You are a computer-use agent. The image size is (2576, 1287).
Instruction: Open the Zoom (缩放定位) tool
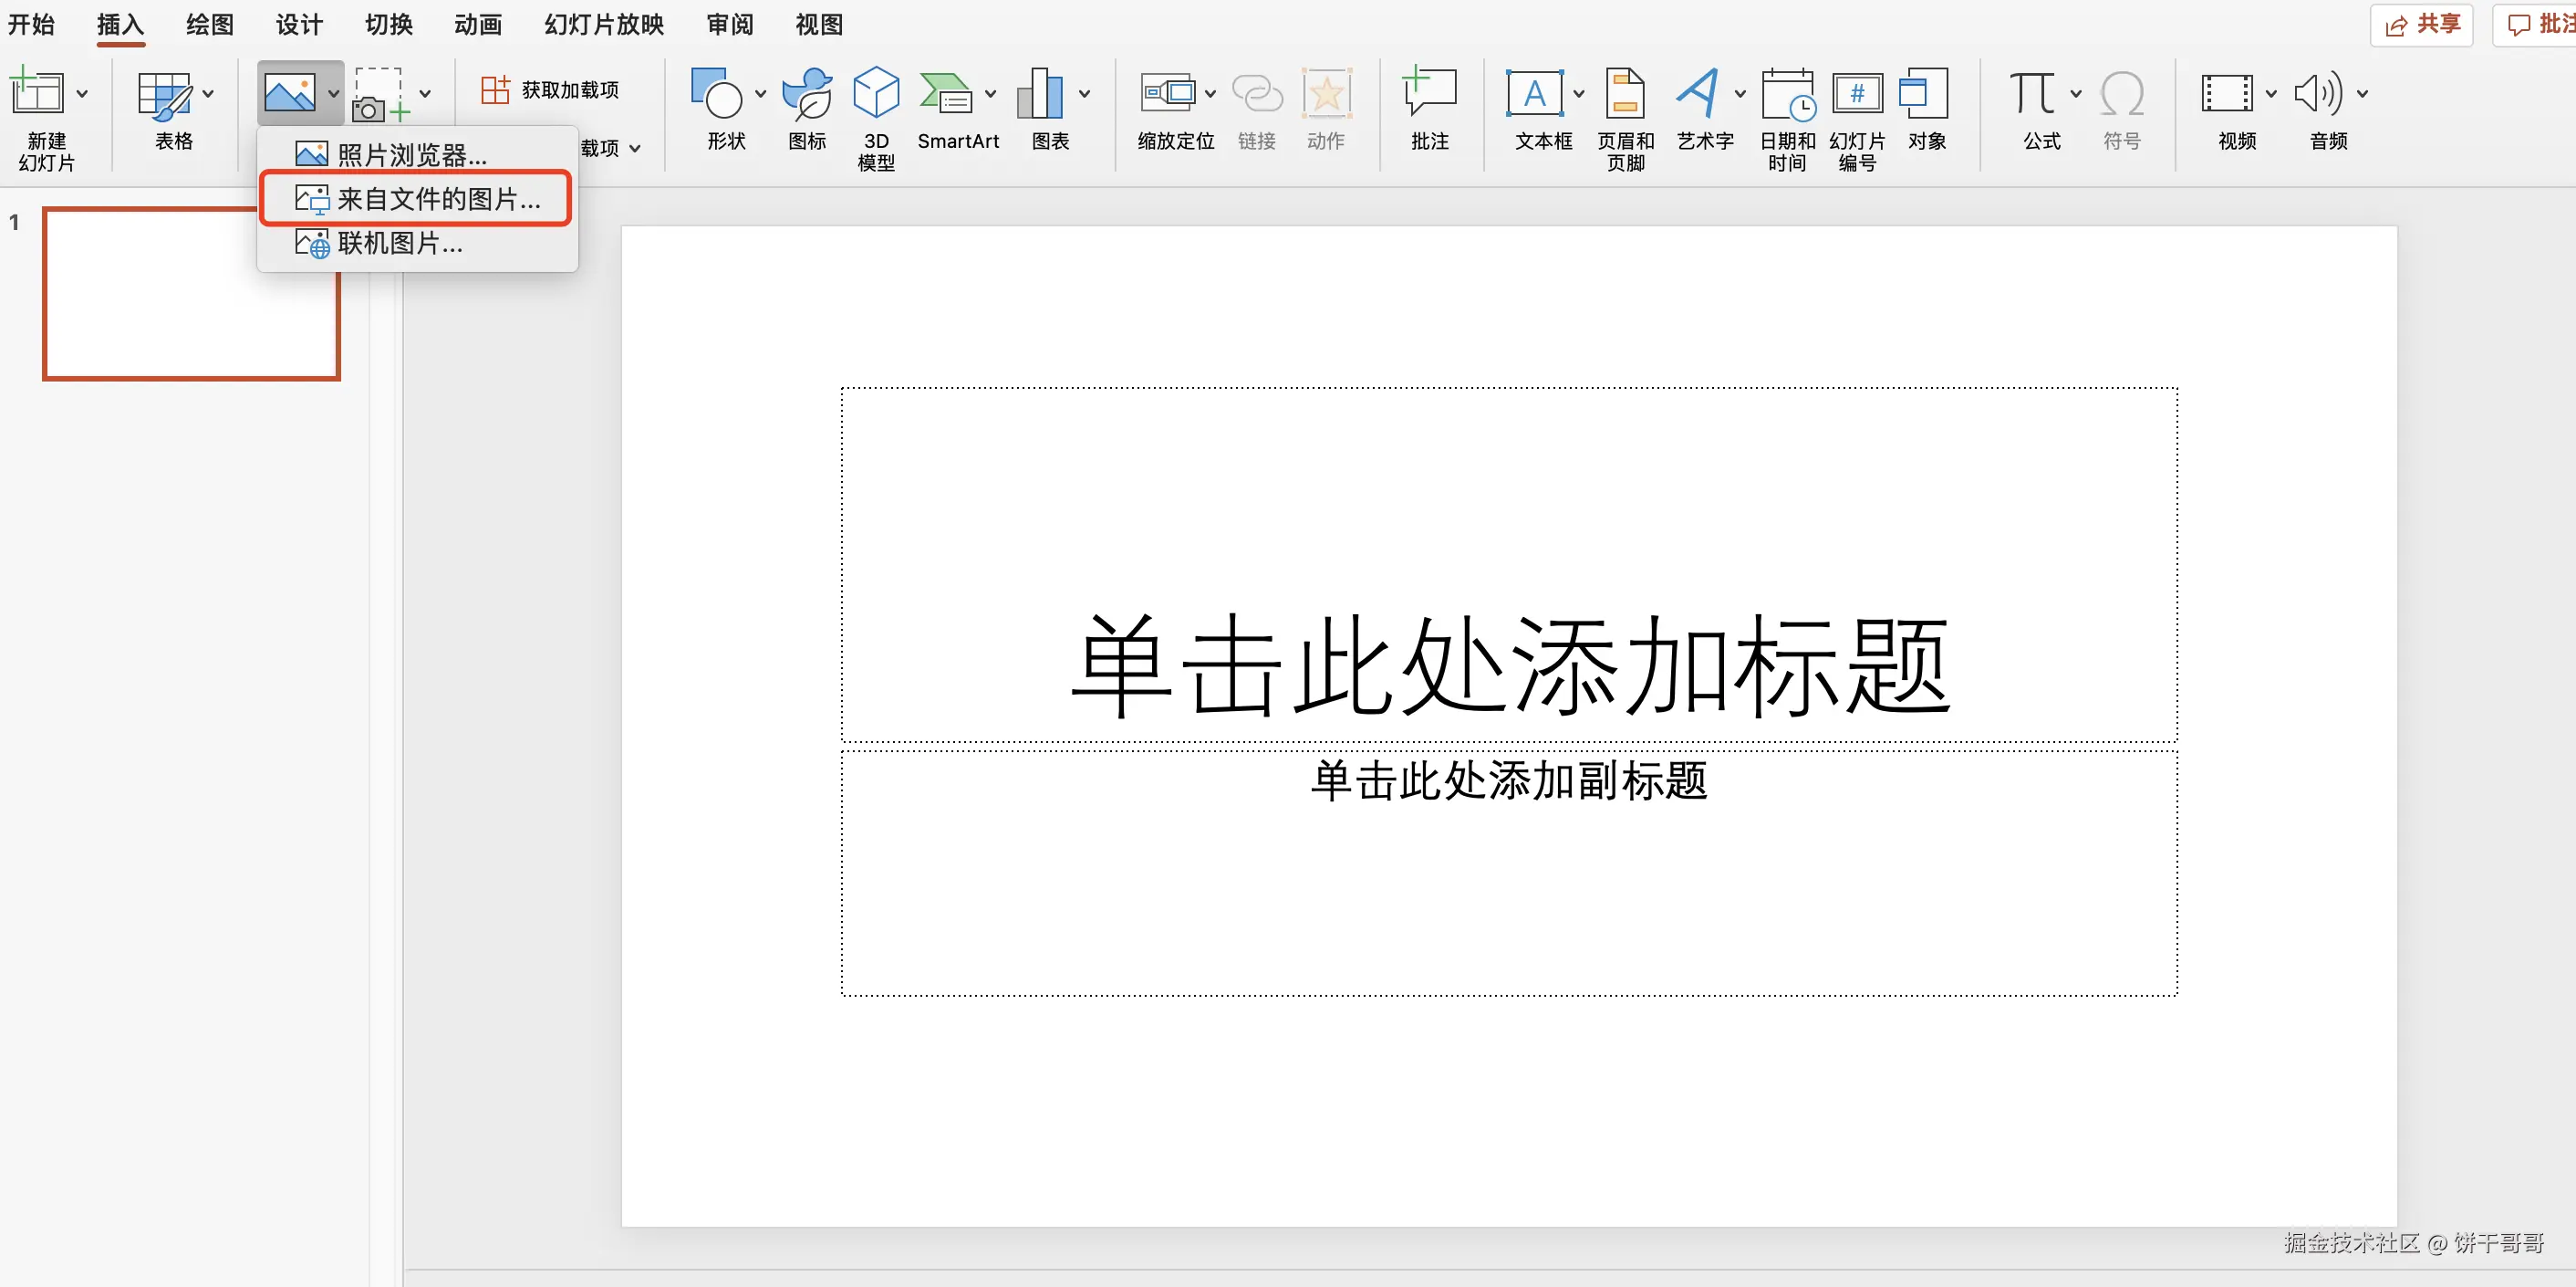pos(1168,94)
